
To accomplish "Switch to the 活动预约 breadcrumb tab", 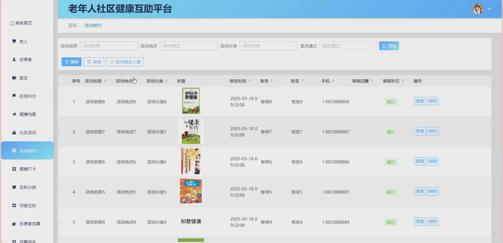I will click(x=93, y=25).
